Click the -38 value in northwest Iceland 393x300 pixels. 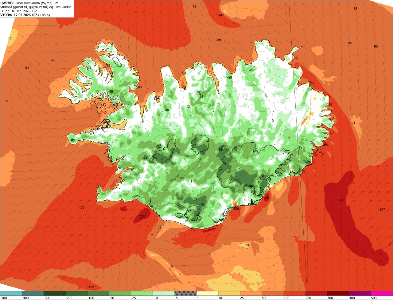point(166,110)
